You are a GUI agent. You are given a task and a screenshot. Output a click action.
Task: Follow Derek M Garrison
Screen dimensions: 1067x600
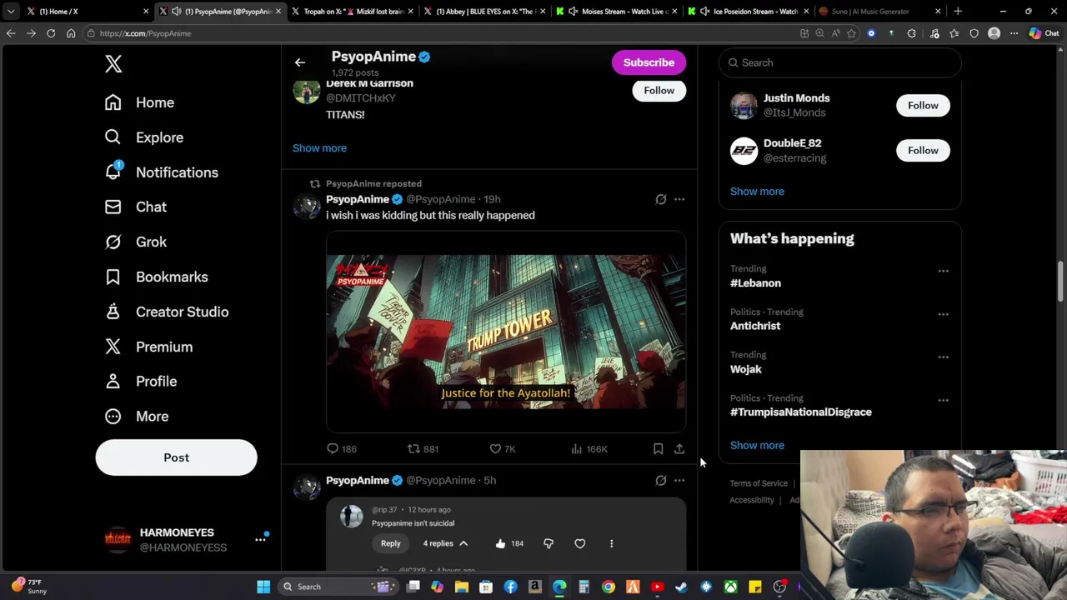tap(659, 90)
